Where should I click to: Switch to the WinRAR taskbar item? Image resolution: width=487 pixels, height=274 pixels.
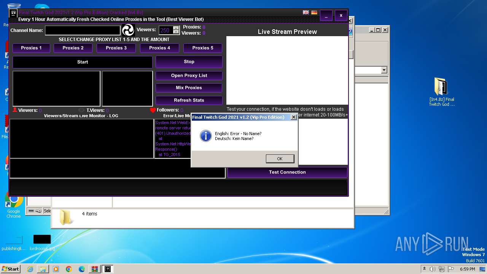click(95, 269)
